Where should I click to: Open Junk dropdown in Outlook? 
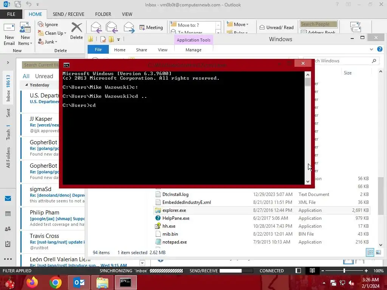click(48, 42)
